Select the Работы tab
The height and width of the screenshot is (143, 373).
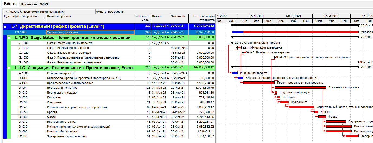(10, 4)
